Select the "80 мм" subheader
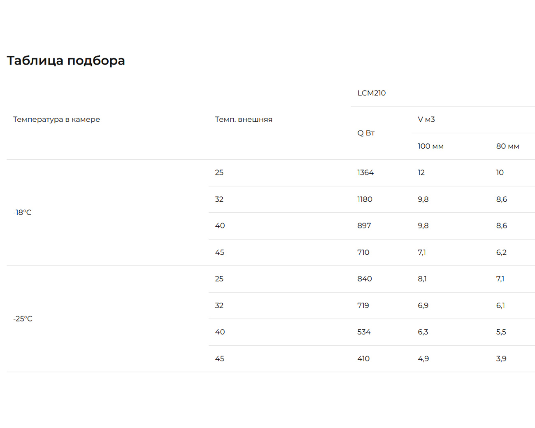535x428 pixels. click(x=507, y=146)
